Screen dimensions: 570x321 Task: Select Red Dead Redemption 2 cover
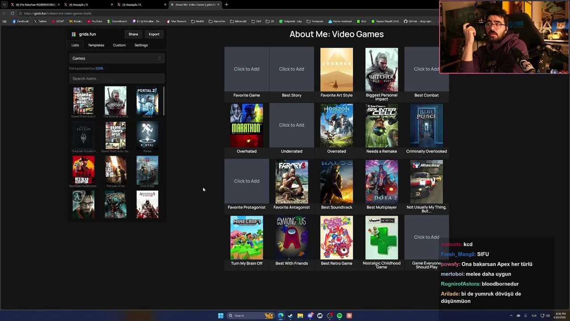84,170
